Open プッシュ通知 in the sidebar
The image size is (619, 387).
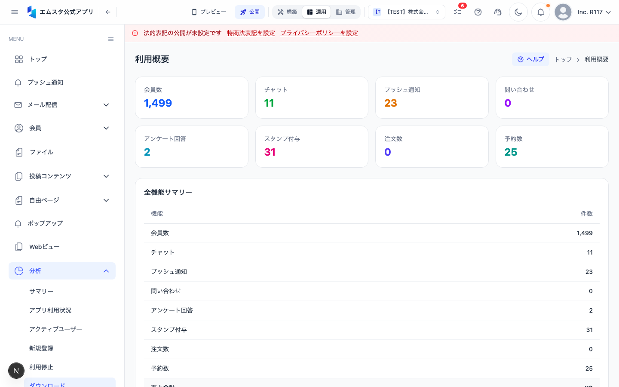pyautogui.click(x=62, y=83)
